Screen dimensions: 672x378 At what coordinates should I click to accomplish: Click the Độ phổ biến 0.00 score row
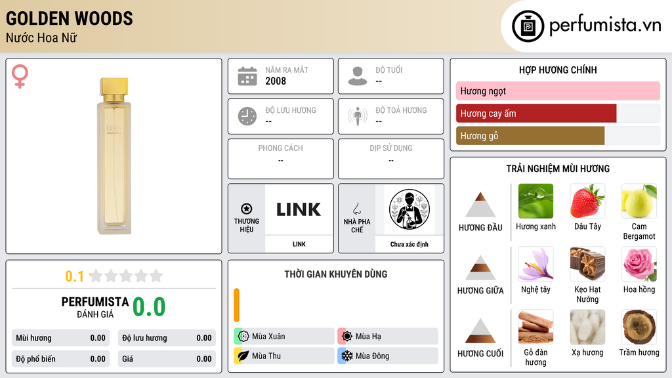pyautogui.click(x=60, y=359)
